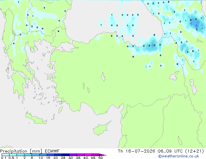Click the 10–15 mm legend color swatch
206x159 pixels.
[43, 155]
